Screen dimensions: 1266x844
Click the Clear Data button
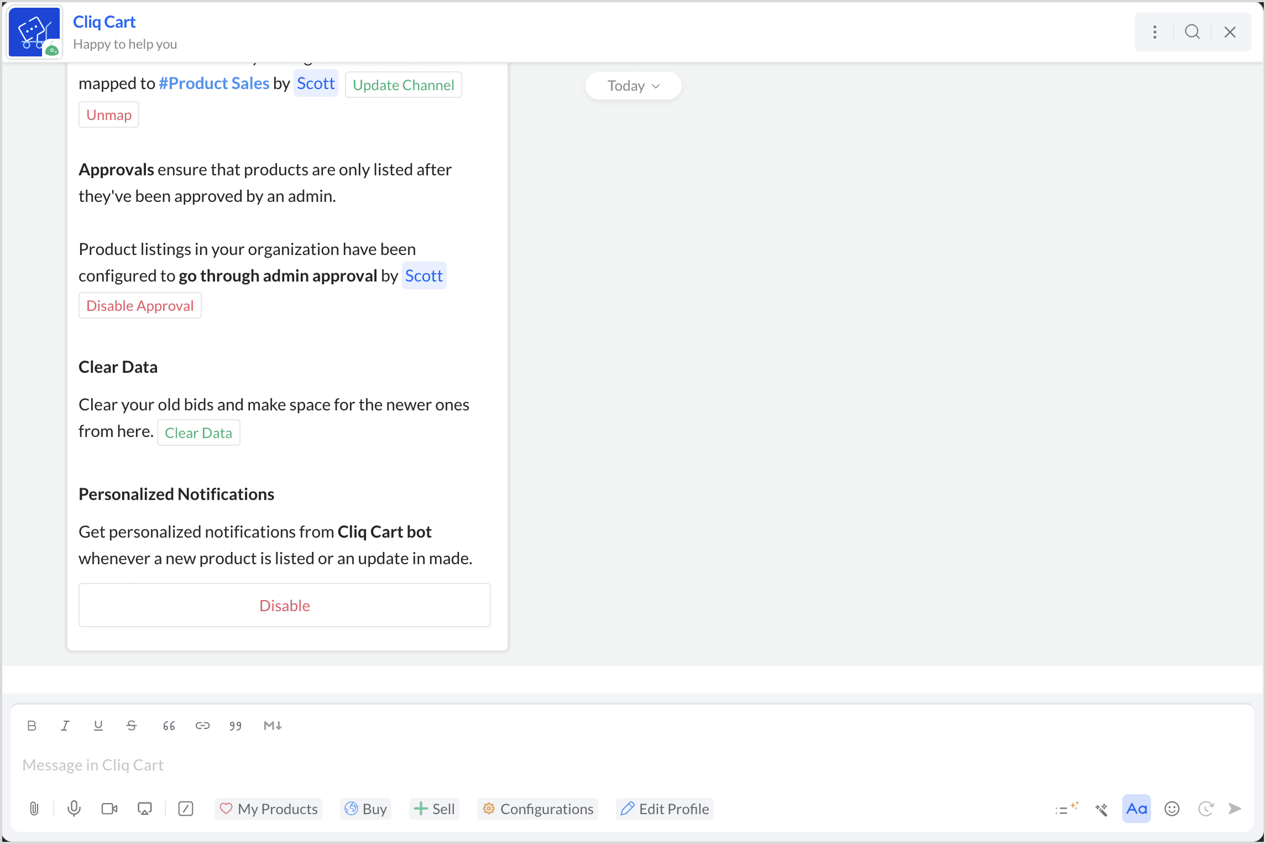(198, 433)
